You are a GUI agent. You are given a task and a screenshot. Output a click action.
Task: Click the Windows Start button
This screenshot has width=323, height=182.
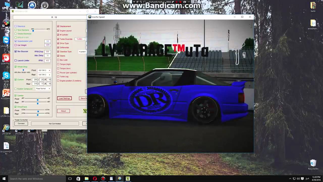click(4, 179)
